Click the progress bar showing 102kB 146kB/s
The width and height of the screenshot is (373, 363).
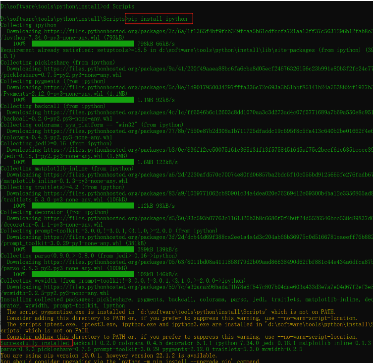83,274
